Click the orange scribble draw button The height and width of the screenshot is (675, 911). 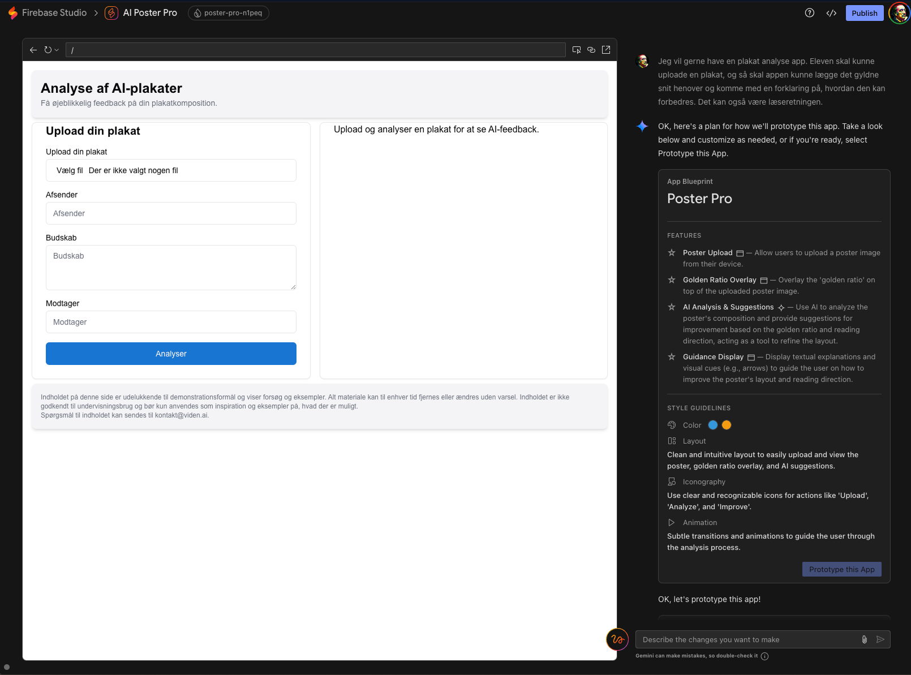click(617, 639)
